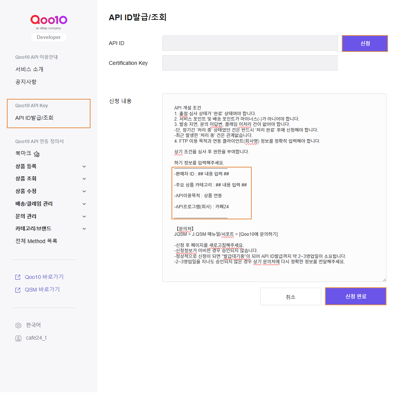The width and height of the screenshot is (414, 393).
Task: Click the Qoo10 API 이용안내 heading
Action: pyautogui.click(x=36, y=57)
